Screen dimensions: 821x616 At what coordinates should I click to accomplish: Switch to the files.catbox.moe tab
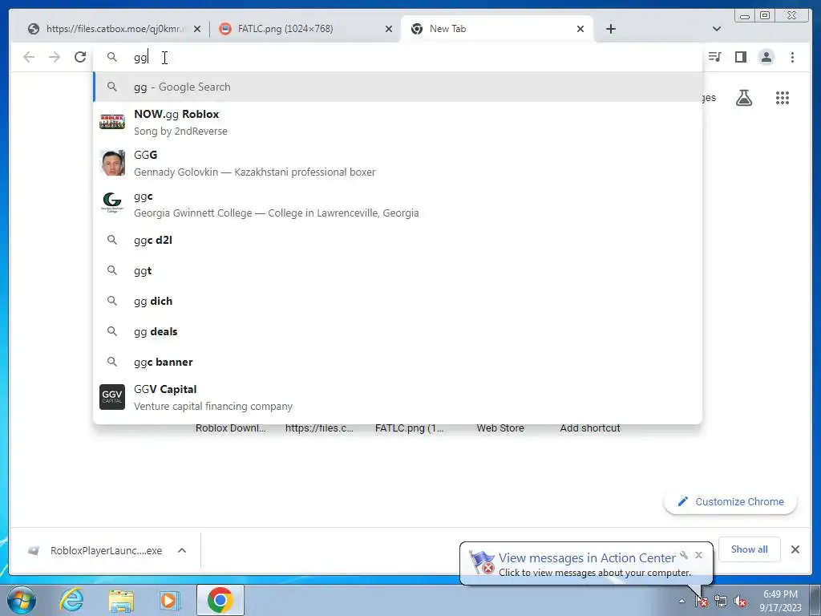114,29
